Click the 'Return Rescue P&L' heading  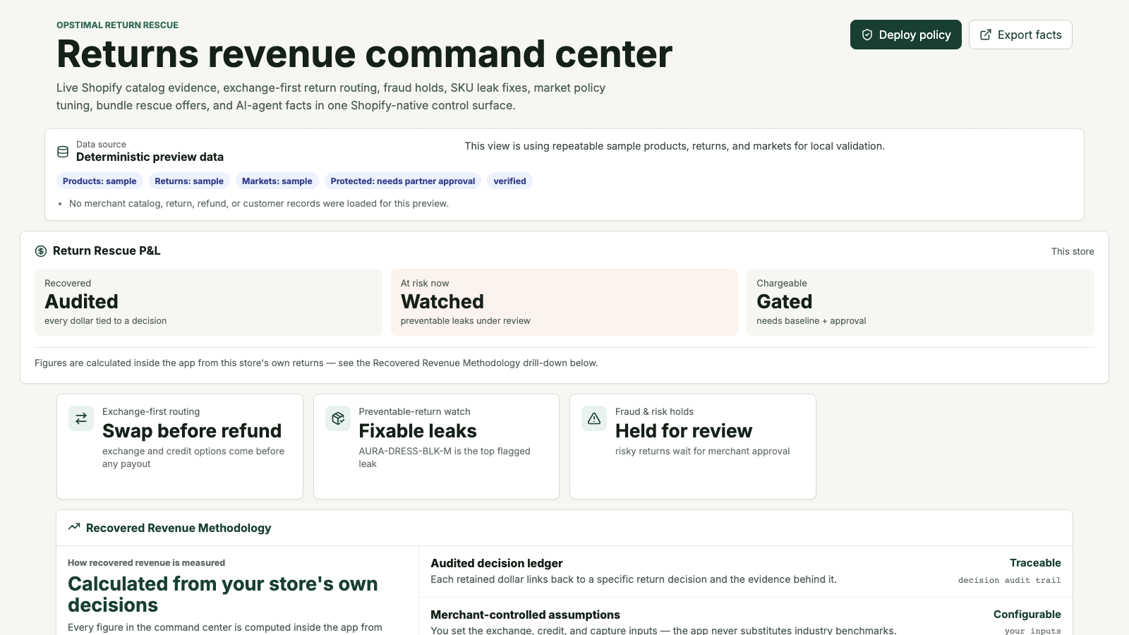[x=107, y=251]
